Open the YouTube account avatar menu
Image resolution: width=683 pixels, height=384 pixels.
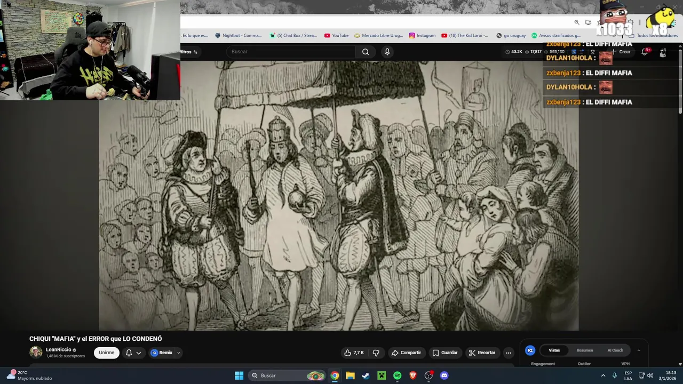[663, 52]
